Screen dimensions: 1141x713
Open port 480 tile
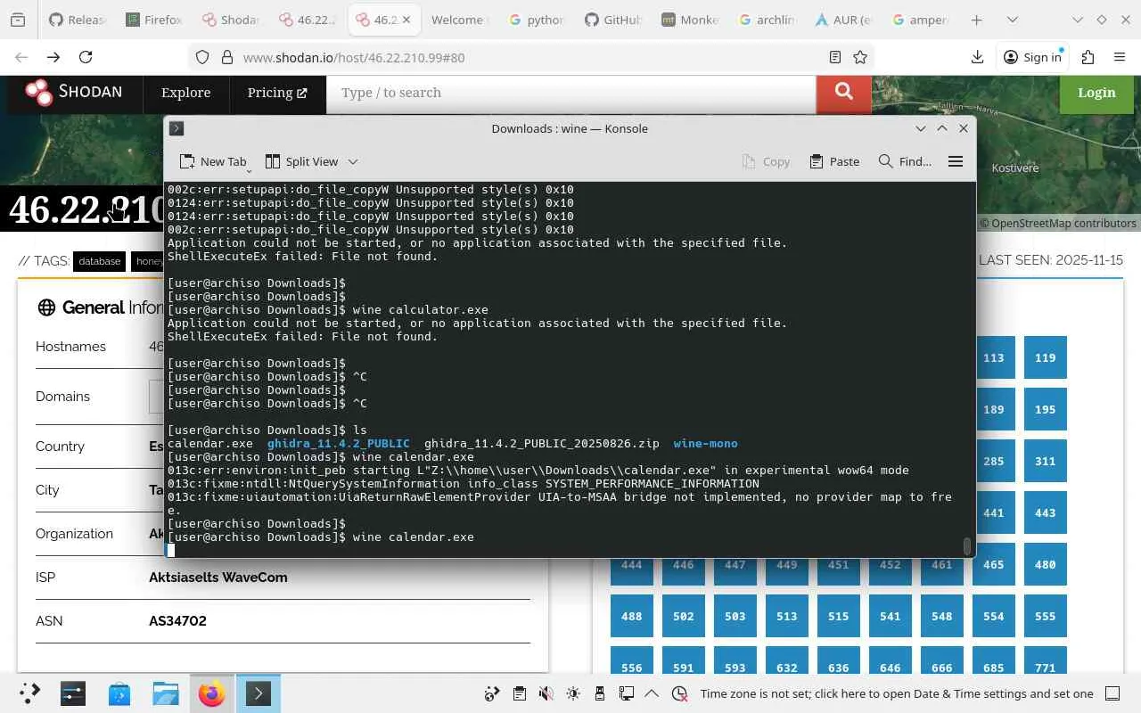tap(1045, 564)
